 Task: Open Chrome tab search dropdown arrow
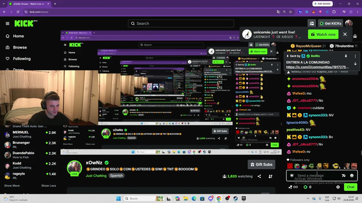pyautogui.click(x=3, y=4)
